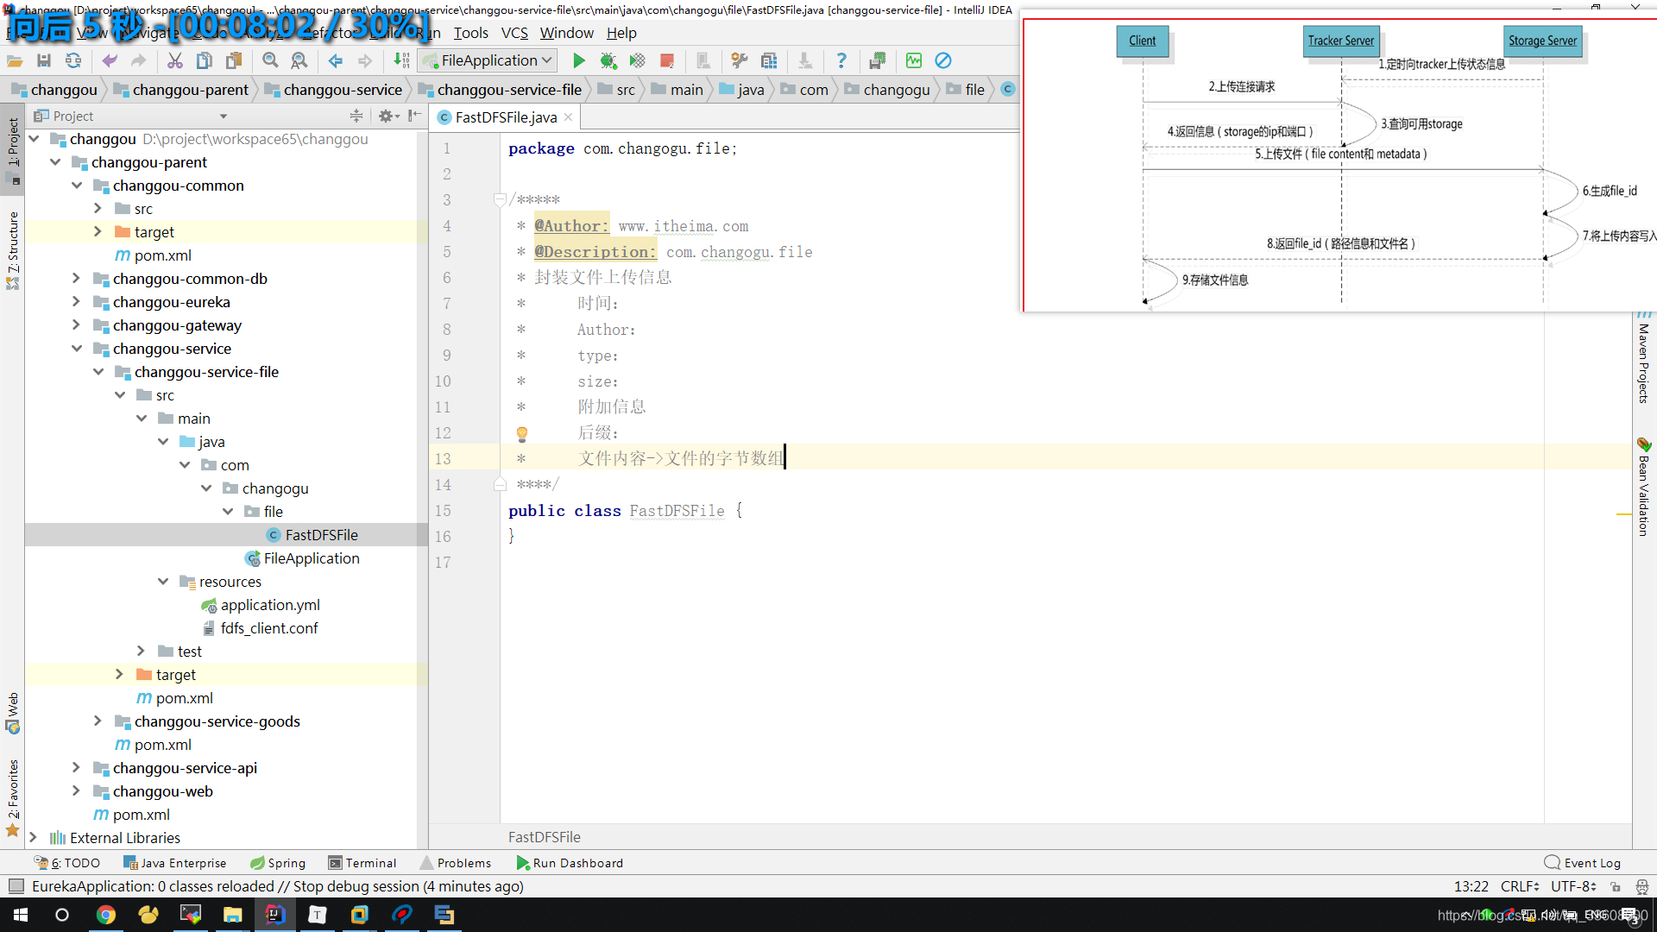Screen dimensions: 1657x932
Task: Run FileApplication with green play icon
Action: (579, 60)
